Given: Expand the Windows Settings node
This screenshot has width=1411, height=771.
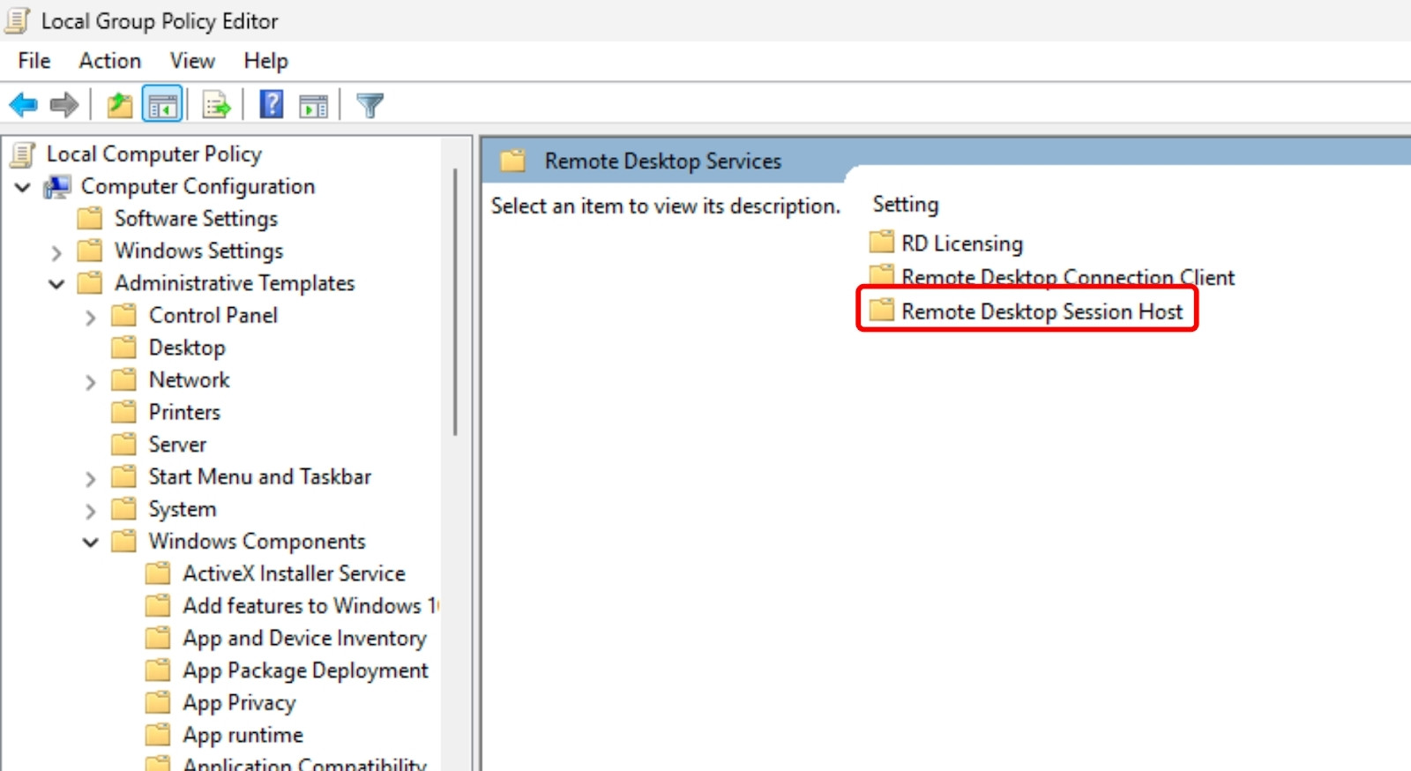Looking at the screenshot, I should pos(56,253).
